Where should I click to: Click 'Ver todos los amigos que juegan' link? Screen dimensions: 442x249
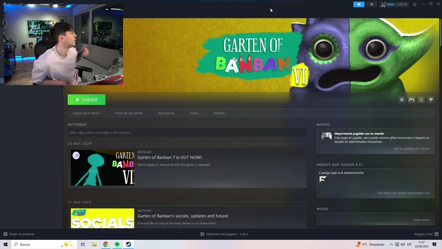[x=404, y=193]
